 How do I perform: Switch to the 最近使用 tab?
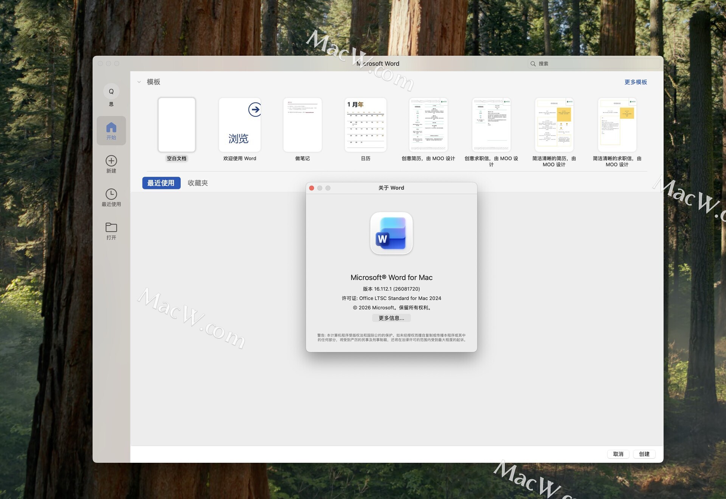pyautogui.click(x=161, y=183)
